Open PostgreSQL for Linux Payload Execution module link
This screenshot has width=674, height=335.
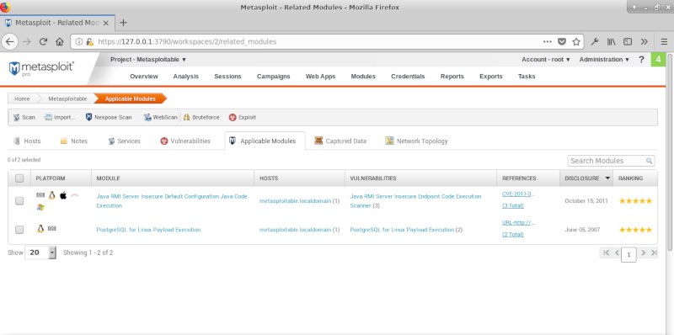148,230
